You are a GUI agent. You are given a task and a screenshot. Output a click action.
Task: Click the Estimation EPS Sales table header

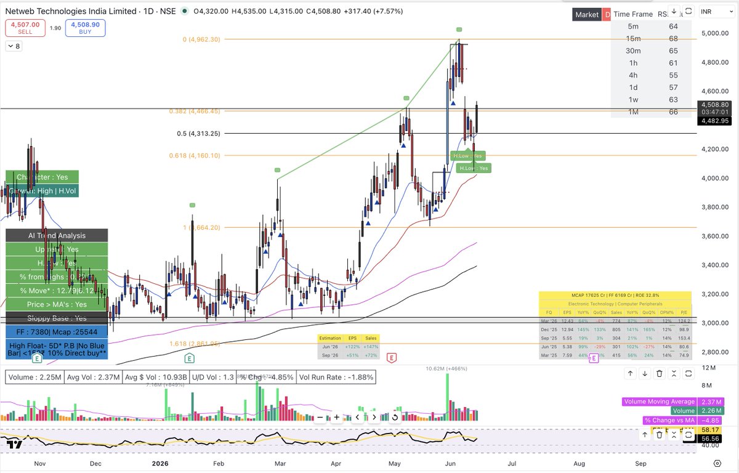click(349, 338)
